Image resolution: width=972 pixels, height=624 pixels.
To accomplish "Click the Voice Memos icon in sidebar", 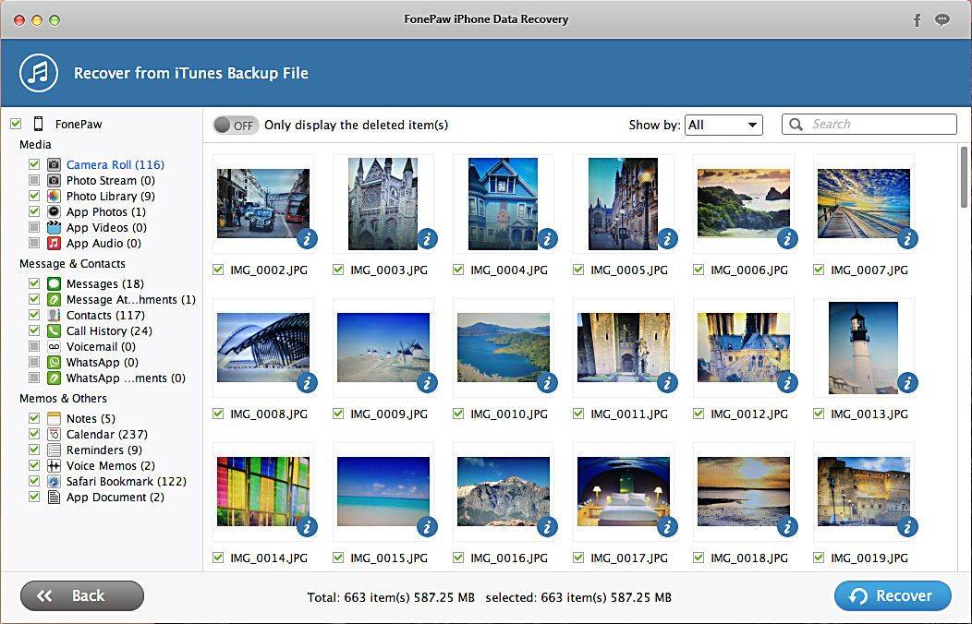I will coord(55,466).
